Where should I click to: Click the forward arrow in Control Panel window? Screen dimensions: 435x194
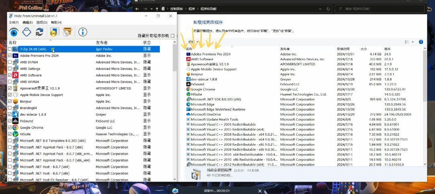pos(144,9)
